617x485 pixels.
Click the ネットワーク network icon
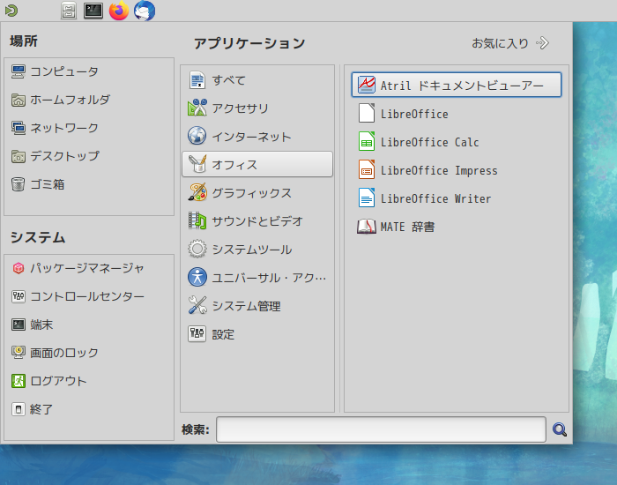click(19, 128)
